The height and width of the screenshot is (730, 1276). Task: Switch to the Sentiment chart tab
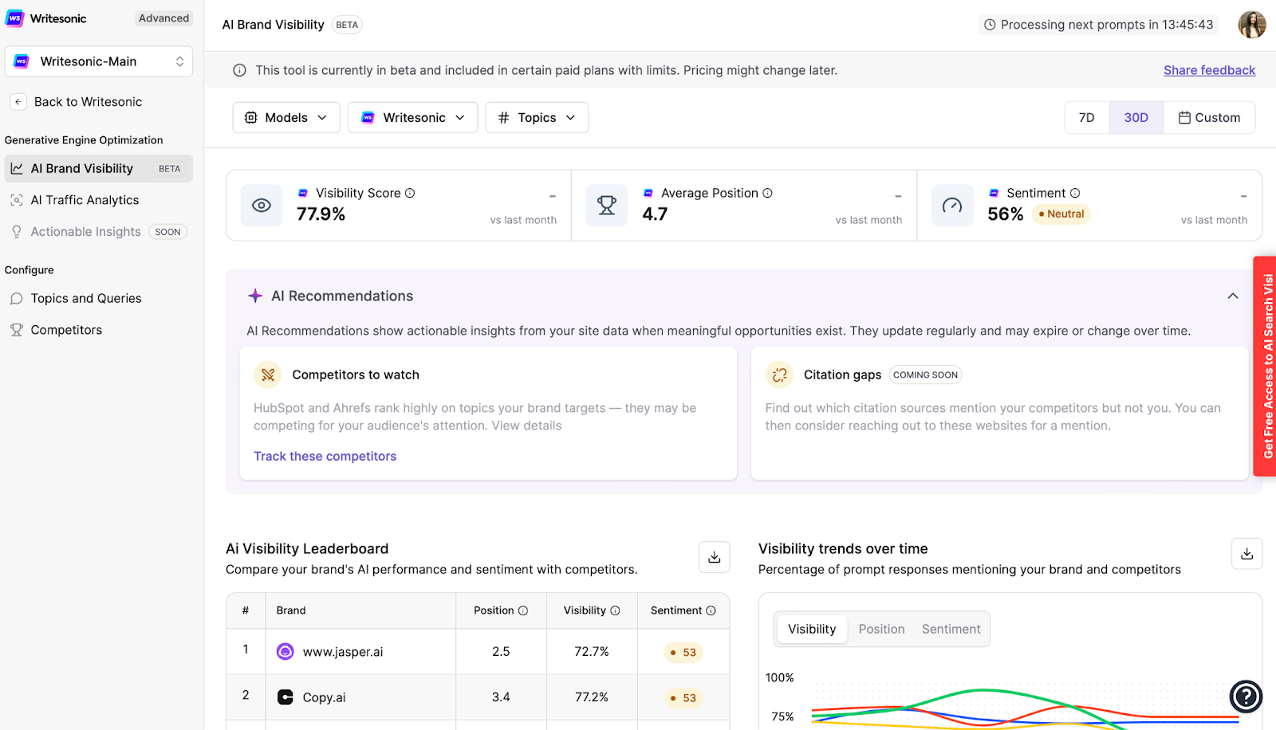point(951,630)
